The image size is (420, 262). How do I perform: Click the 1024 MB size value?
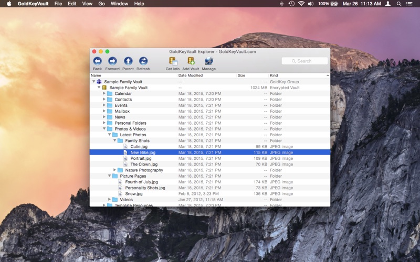click(x=259, y=88)
